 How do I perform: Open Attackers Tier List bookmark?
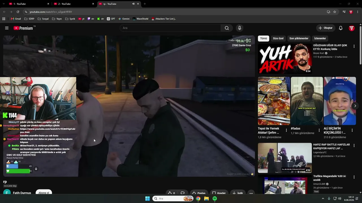[x=164, y=19]
